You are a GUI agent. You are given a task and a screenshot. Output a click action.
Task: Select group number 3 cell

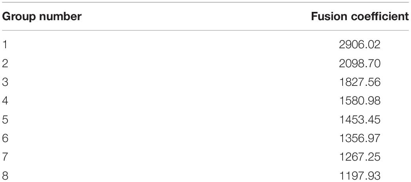pyautogui.click(x=5, y=82)
